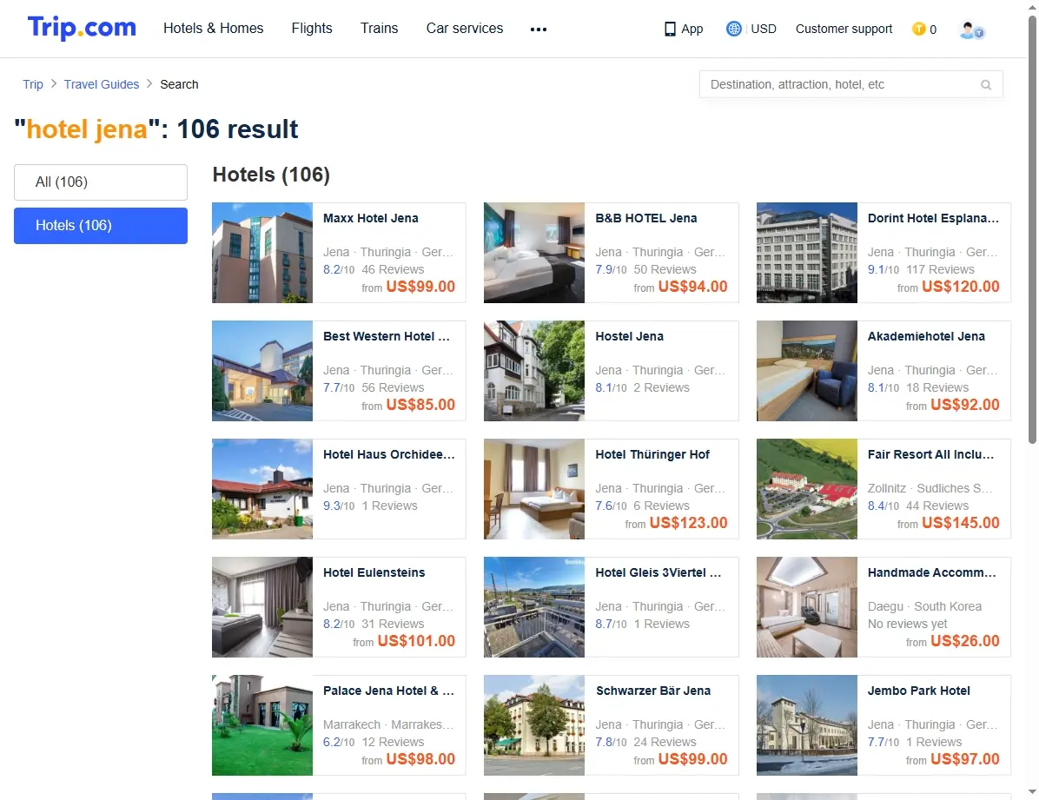Image resolution: width=1039 pixels, height=800 pixels.
Task: Click the US$120.00 price
Action: pos(961,287)
